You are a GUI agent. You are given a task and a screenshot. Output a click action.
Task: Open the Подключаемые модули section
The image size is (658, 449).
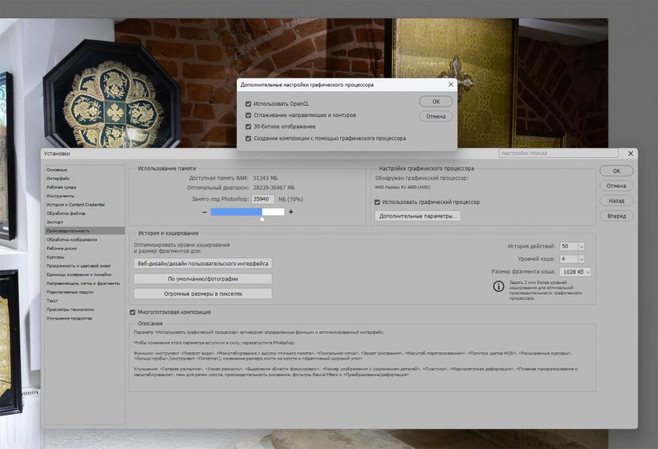[85, 292]
